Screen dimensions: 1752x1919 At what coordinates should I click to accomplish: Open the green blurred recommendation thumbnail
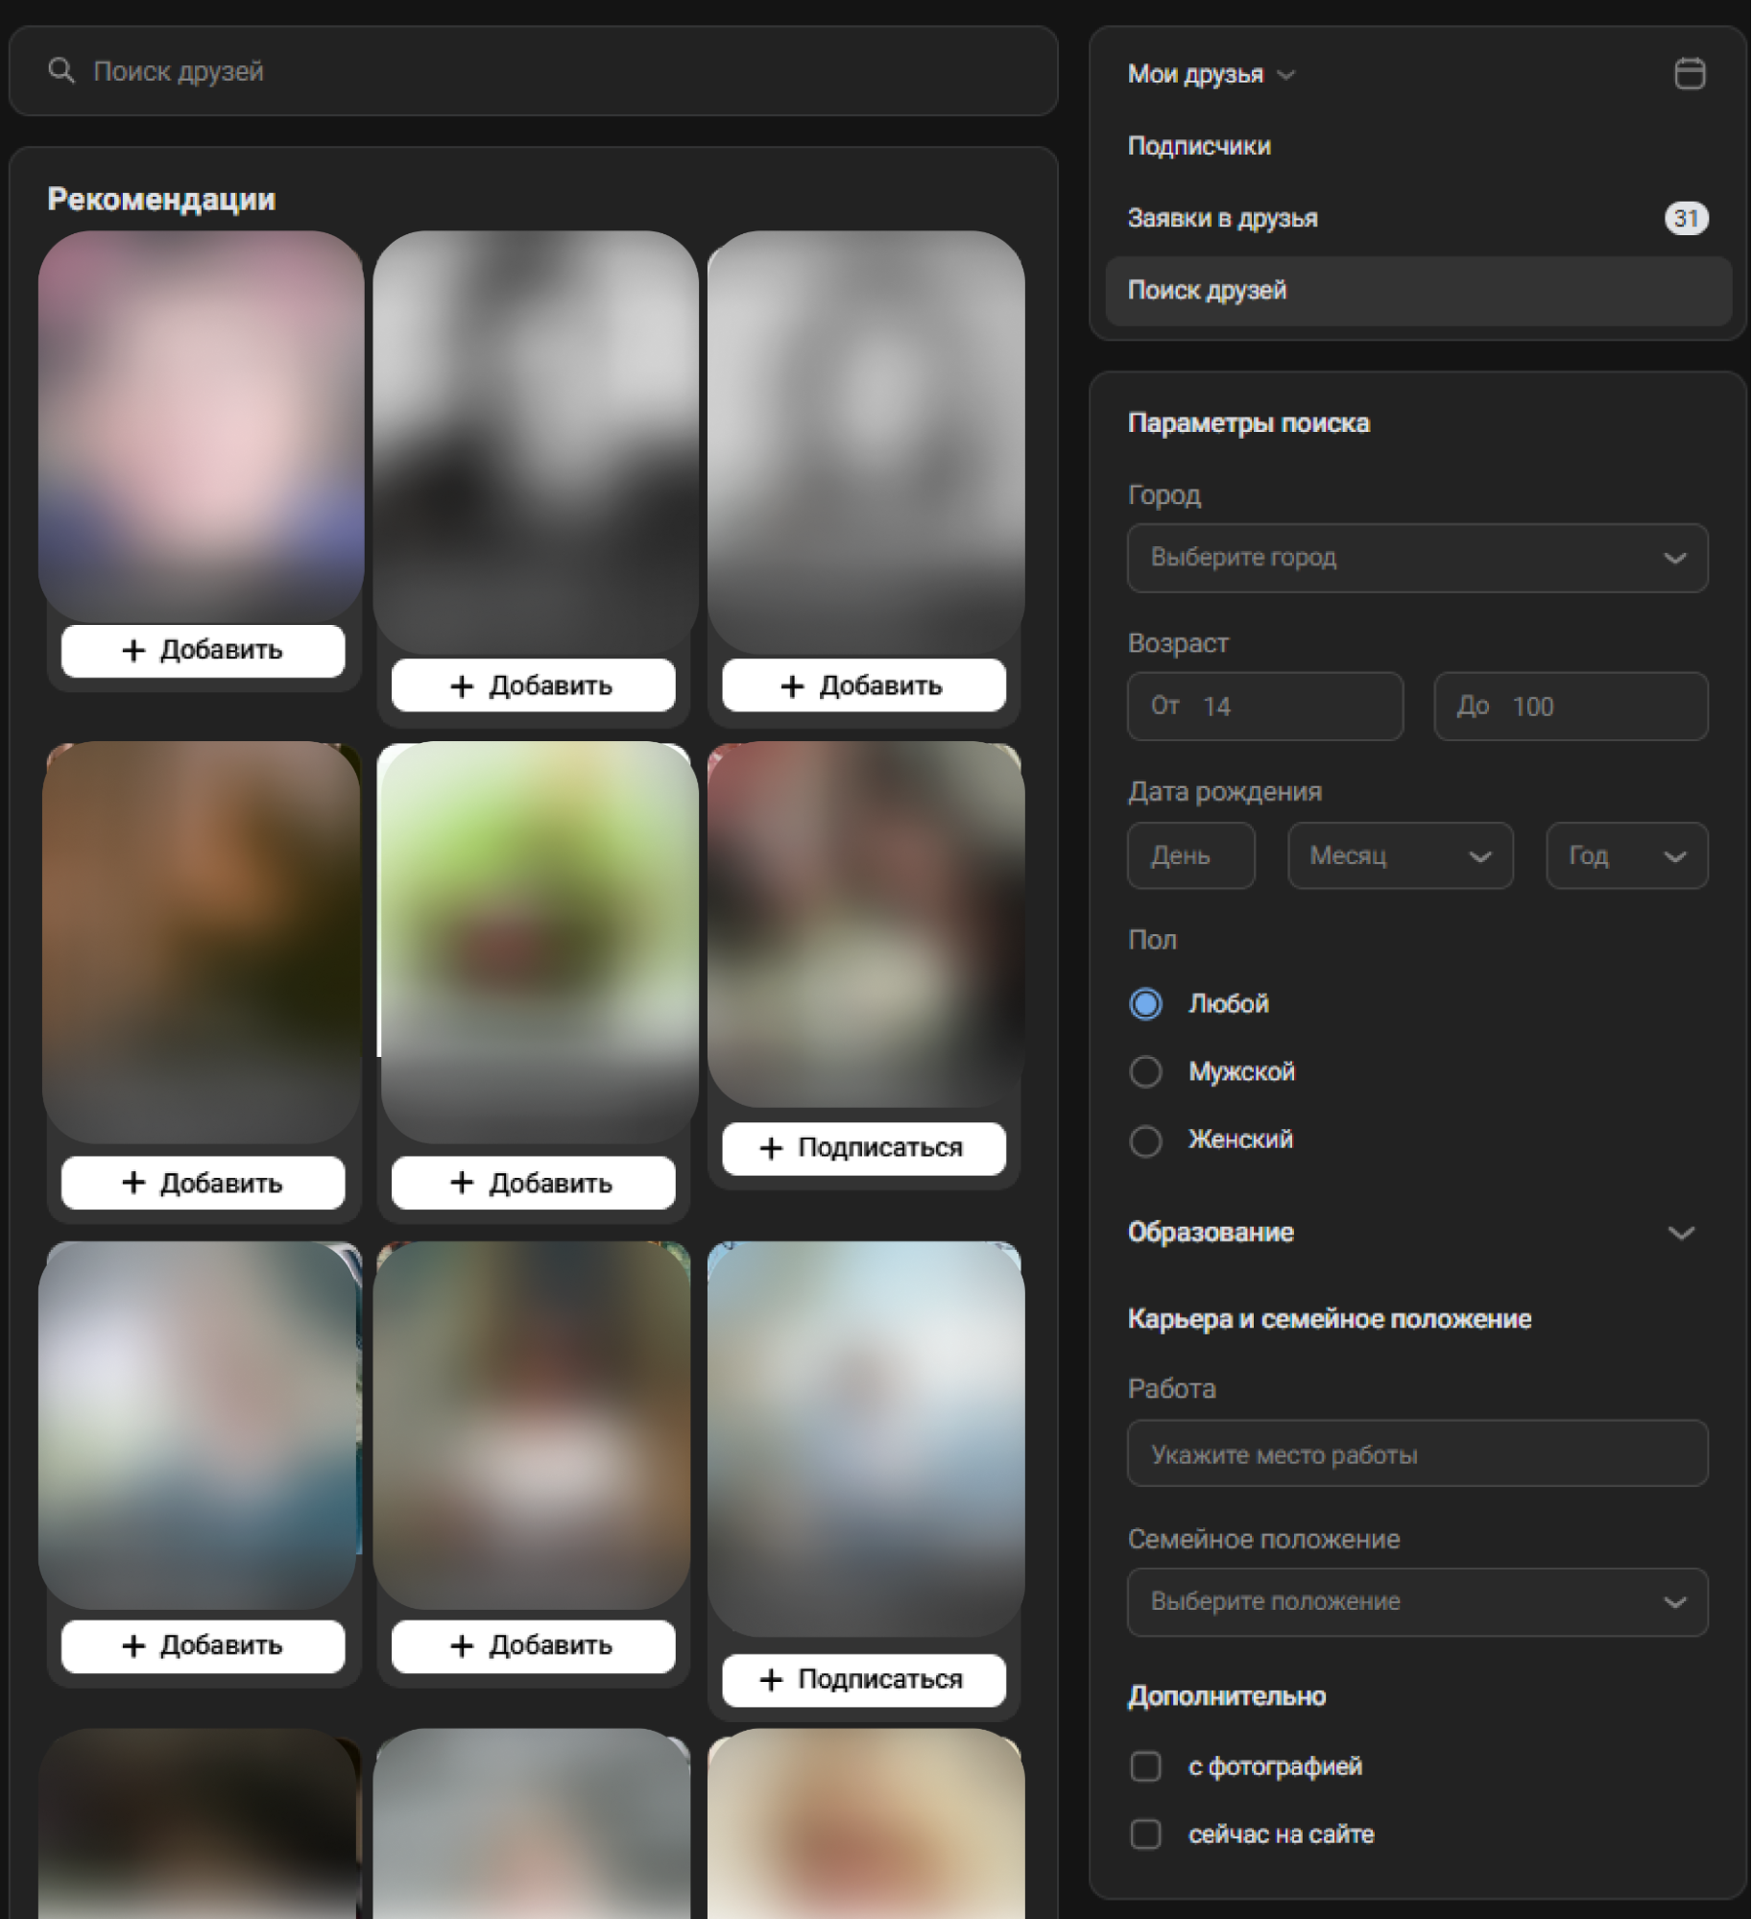pos(537,941)
